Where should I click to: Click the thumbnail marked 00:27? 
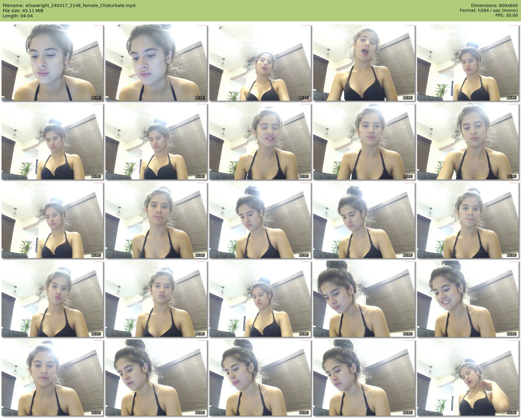pyautogui.click(x=260, y=63)
